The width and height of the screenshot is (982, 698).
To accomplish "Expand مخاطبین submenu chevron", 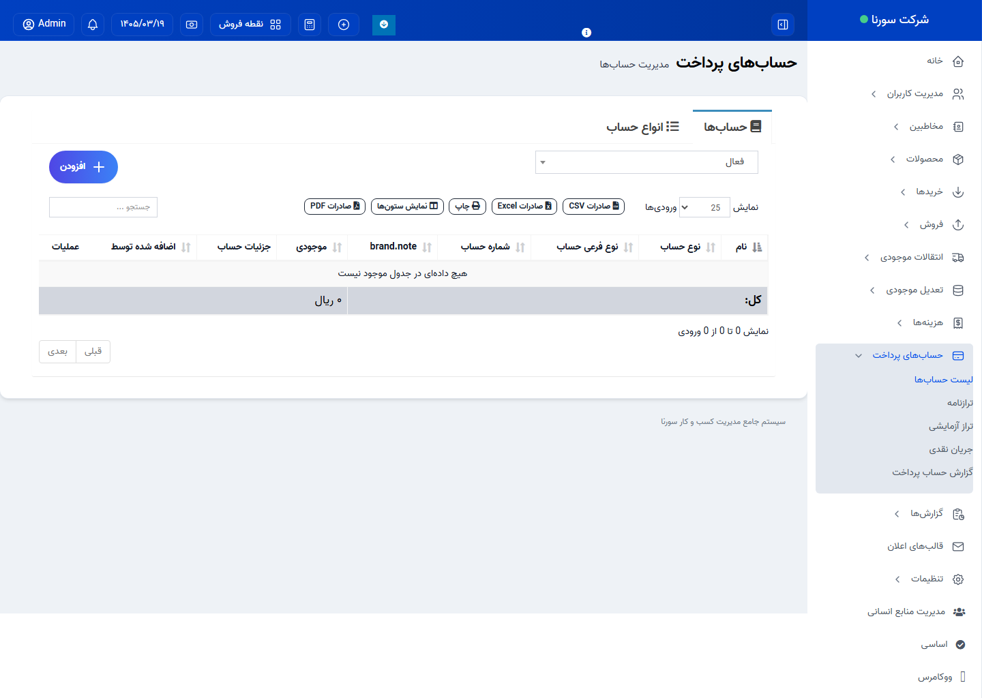I will click(x=896, y=127).
